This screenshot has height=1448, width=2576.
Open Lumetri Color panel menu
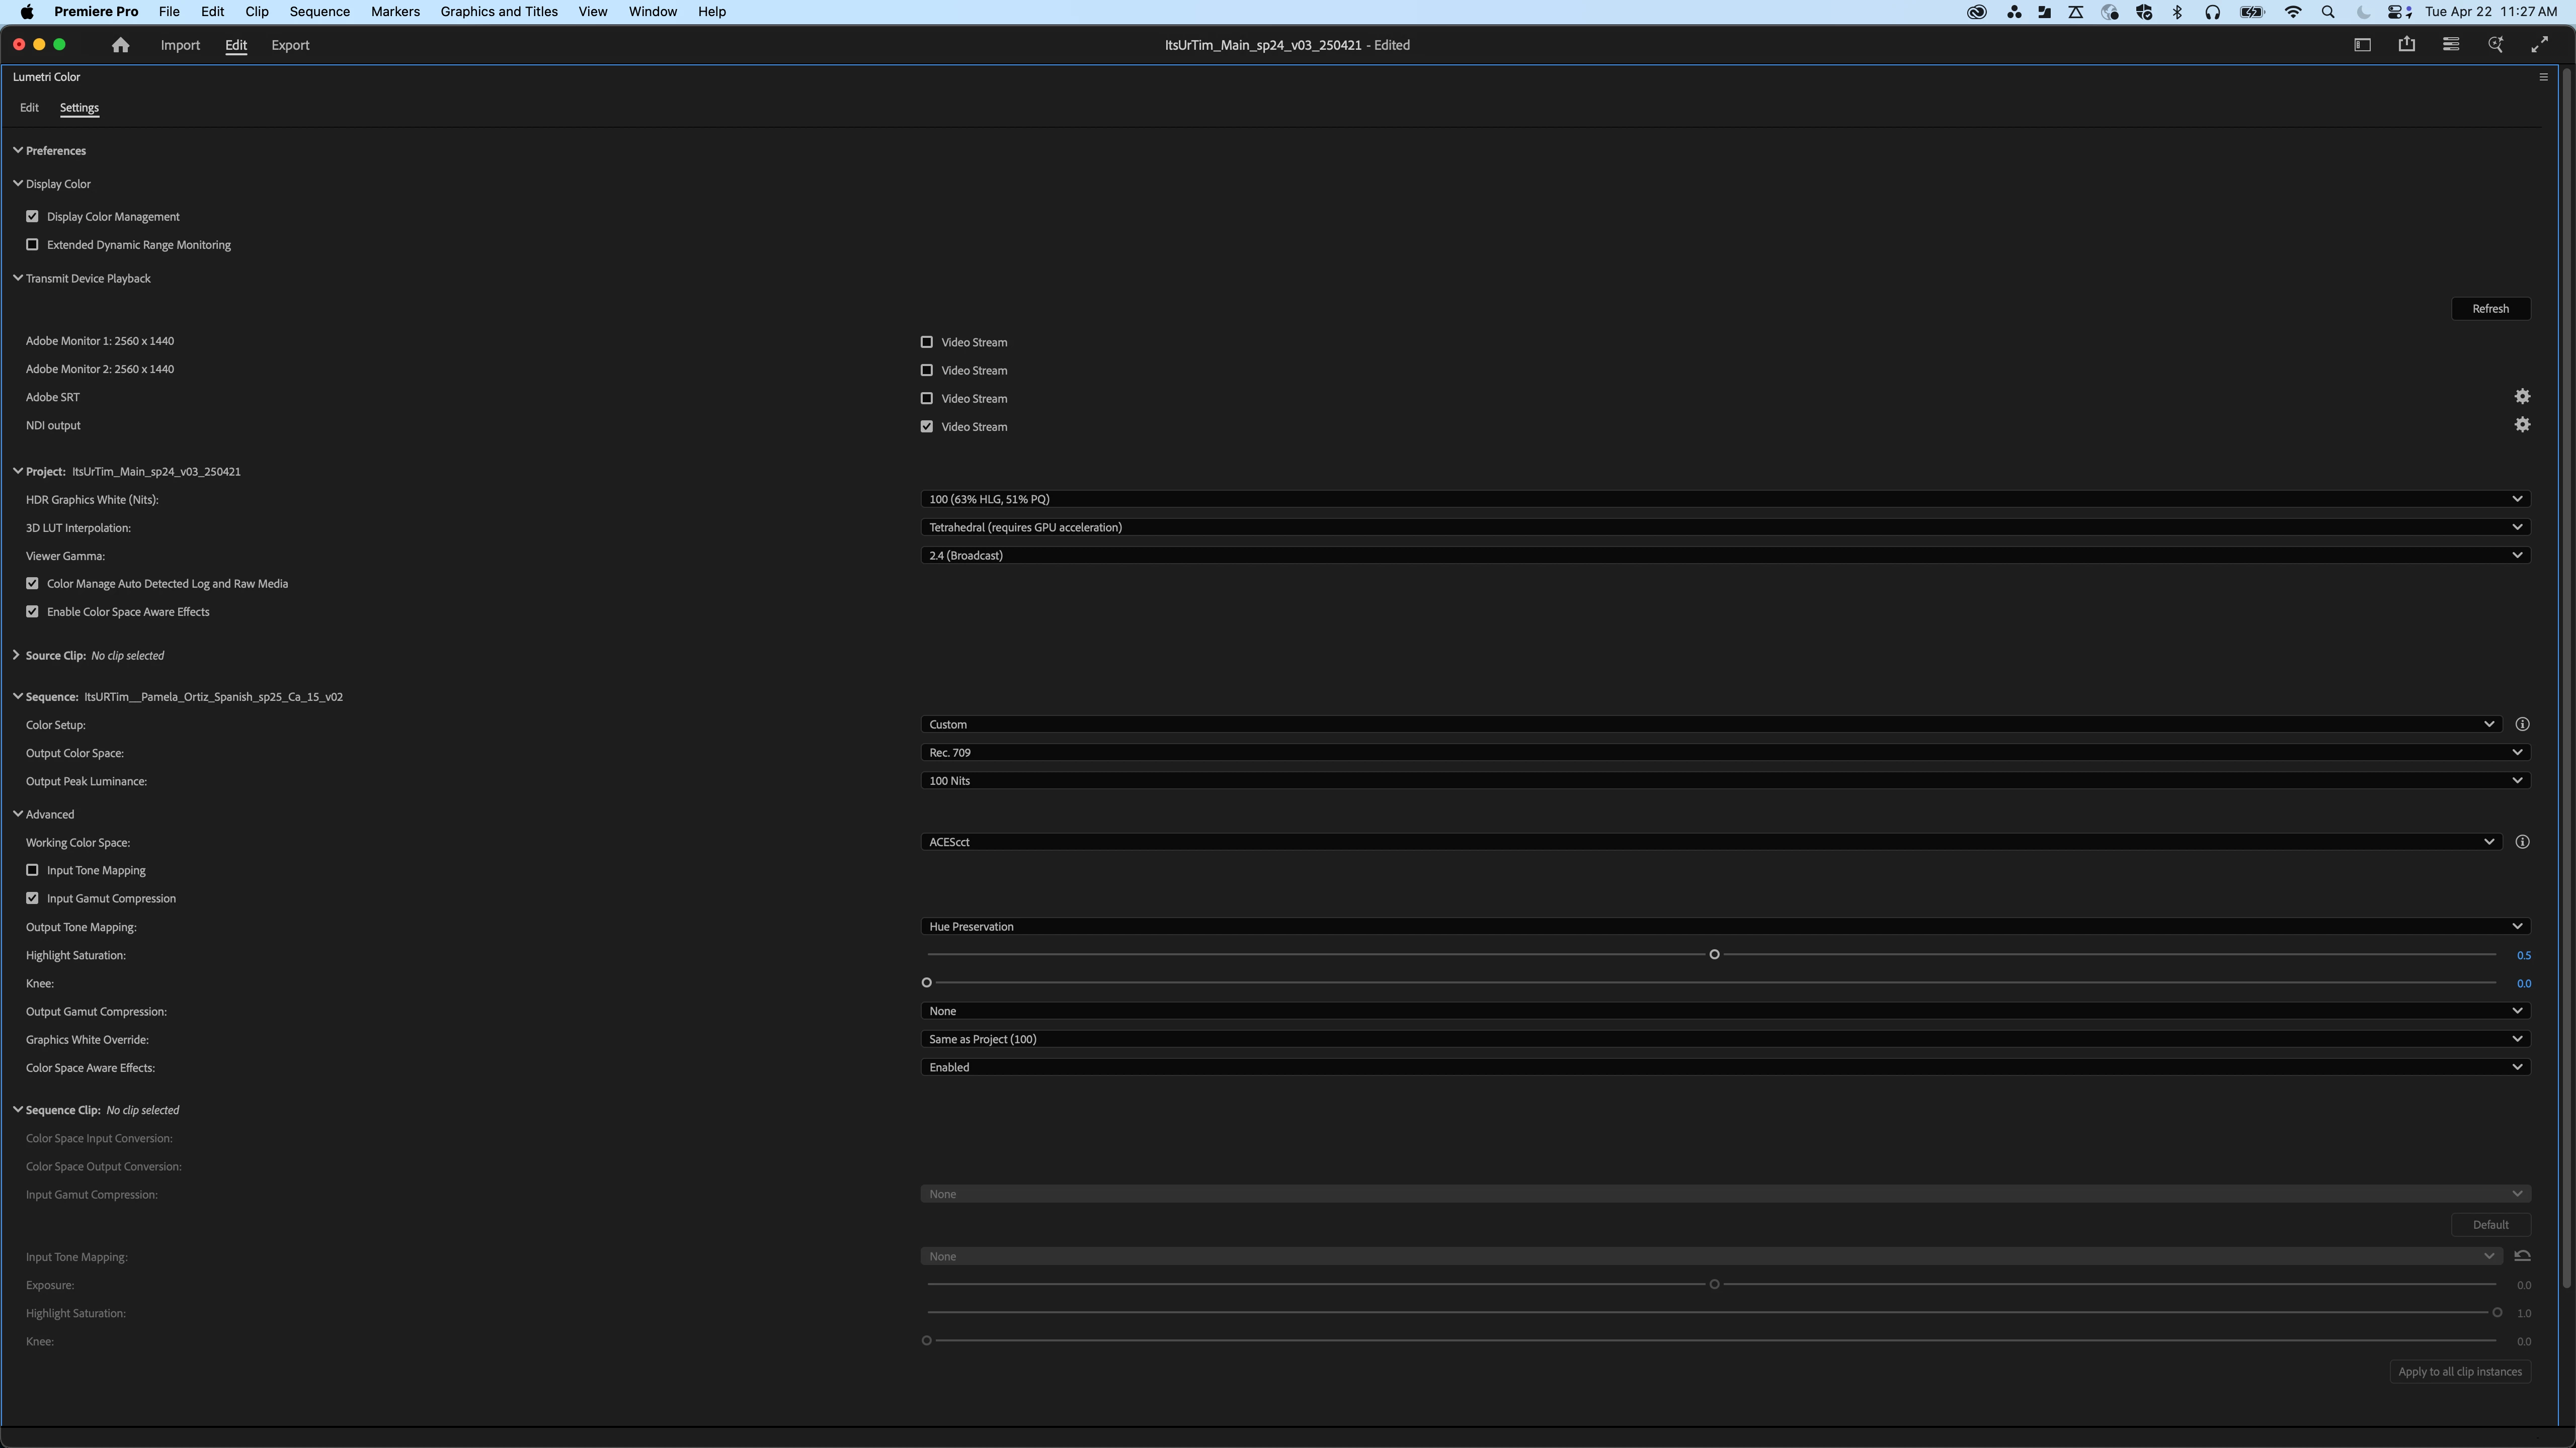(2543, 77)
